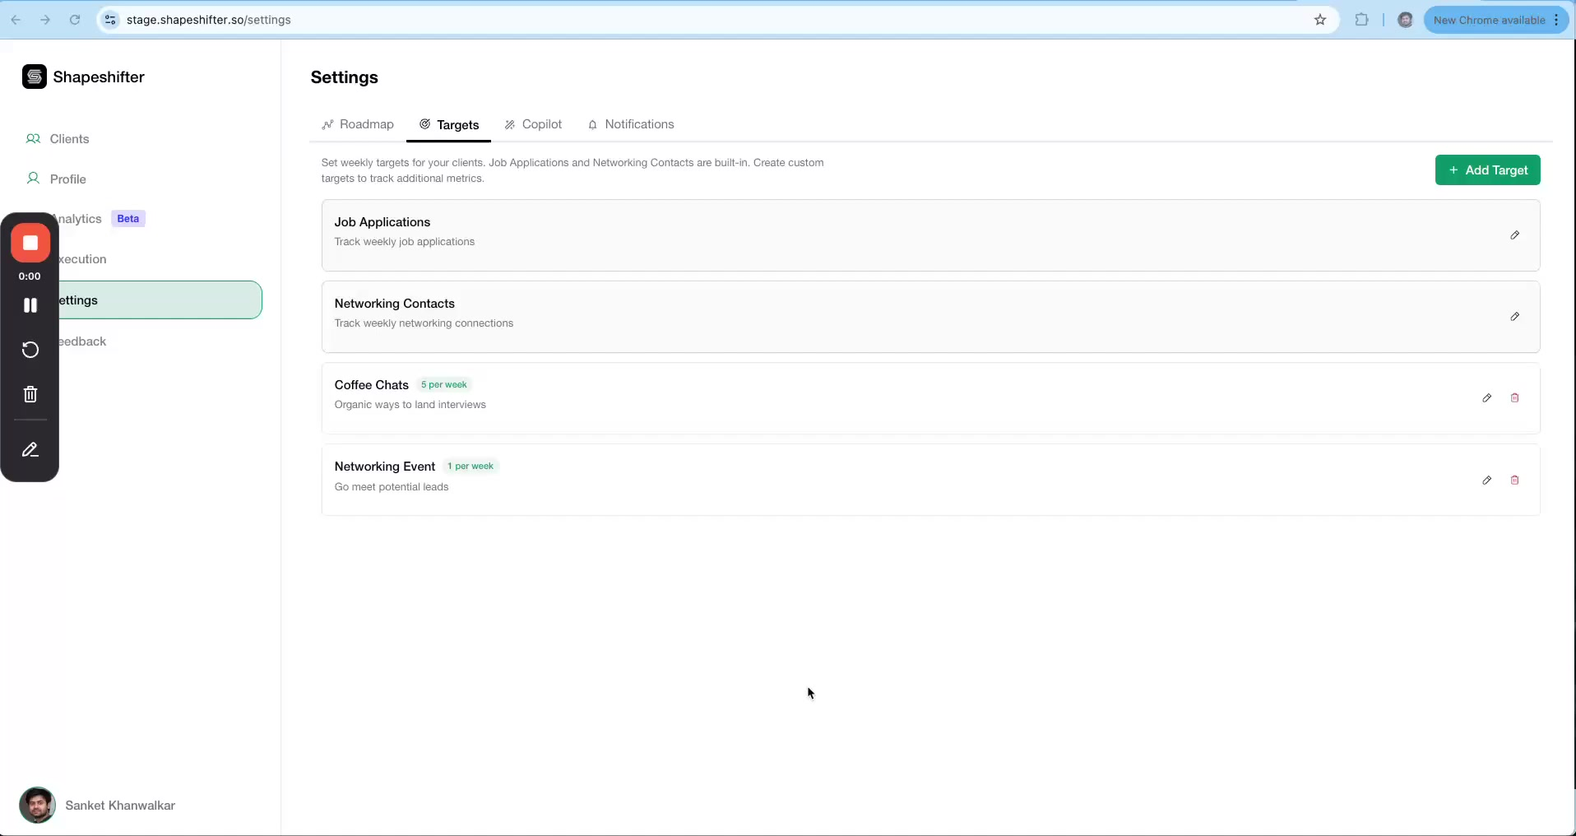Discard recording with trash icon

[x=30, y=395]
